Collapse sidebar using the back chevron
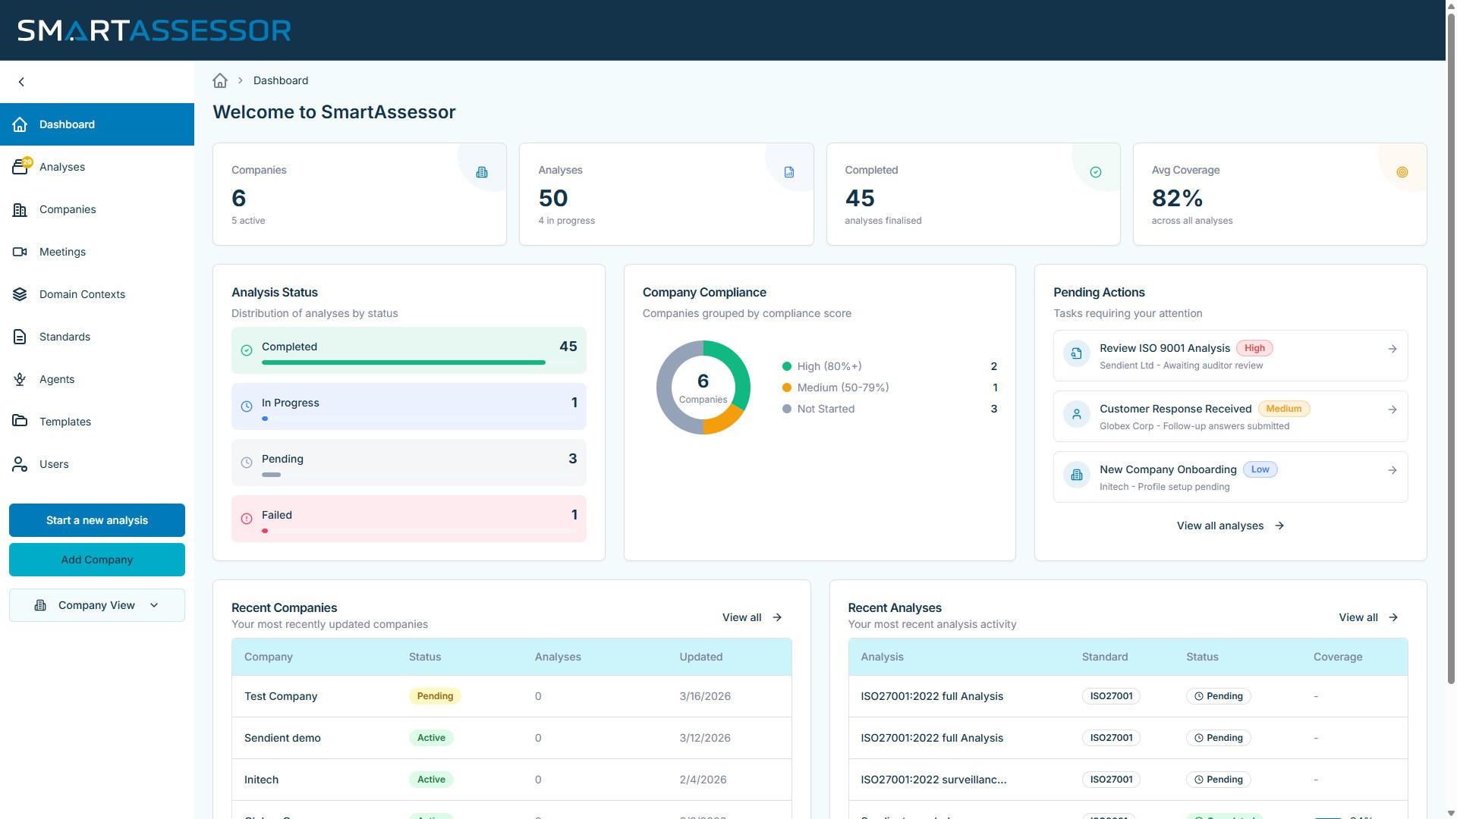 tap(21, 82)
